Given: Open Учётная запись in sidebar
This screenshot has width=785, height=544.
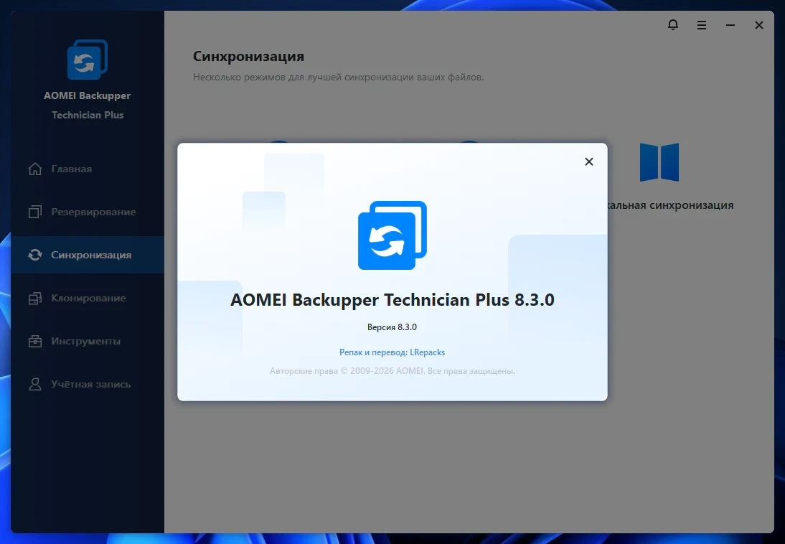Looking at the screenshot, I should (x=88, y=384).
